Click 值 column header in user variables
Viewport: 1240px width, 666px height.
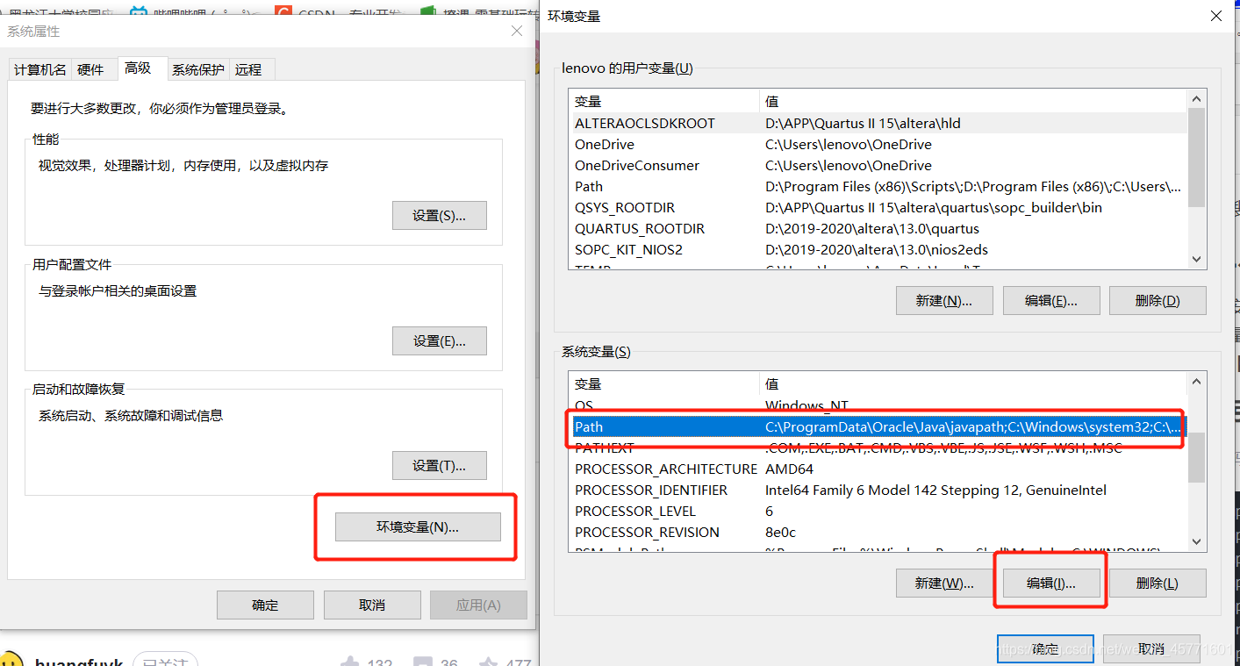(x=973, y=102)
